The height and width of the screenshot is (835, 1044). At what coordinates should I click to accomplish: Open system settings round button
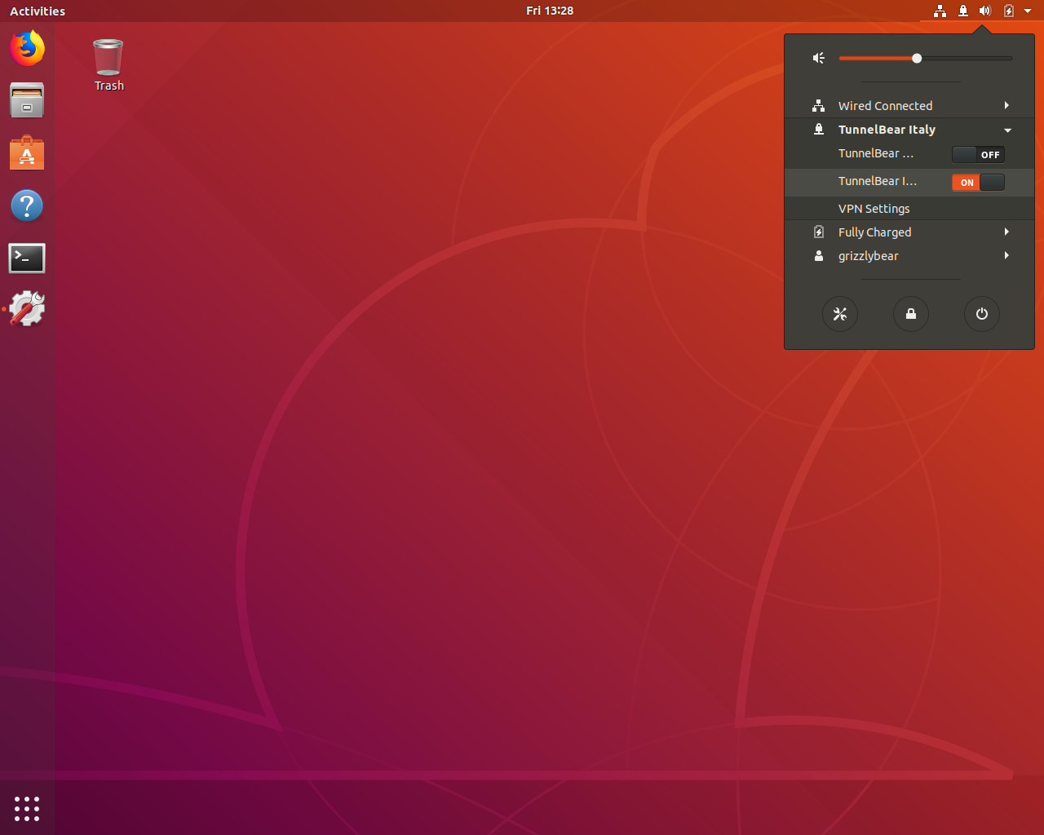point(840,314)
